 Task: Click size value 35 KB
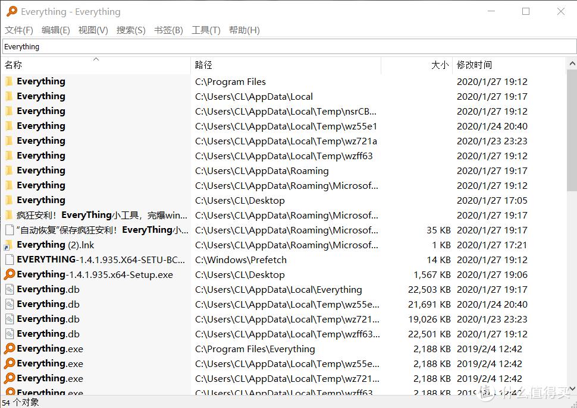(x=438, y=230)
